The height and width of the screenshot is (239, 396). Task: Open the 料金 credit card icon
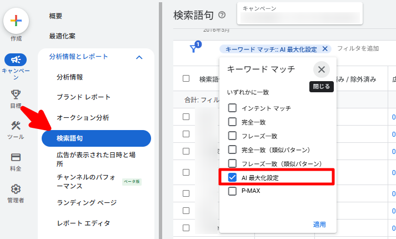[16, 158]
